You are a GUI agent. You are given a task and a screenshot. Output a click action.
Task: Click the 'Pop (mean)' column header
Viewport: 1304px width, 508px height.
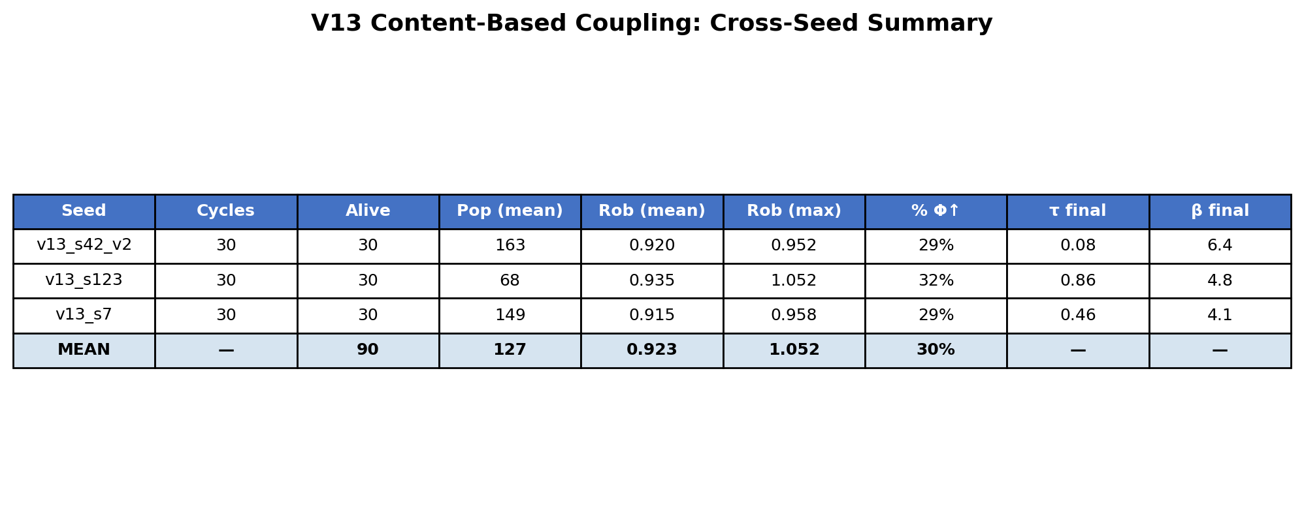tap(510, 211)
